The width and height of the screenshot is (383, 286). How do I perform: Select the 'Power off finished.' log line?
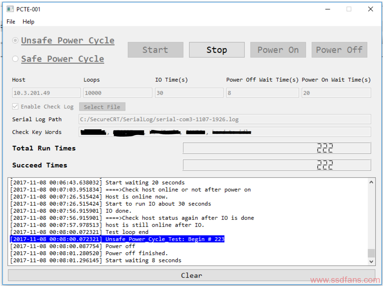[x=89, y=253]
